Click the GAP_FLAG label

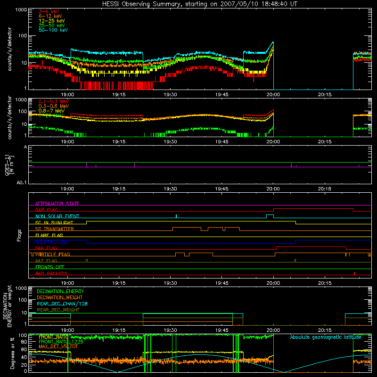click(46, 210)
